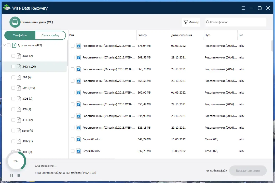Click ETA status text in footer
The image size is (275, 183).
click(x=65, y=173)
